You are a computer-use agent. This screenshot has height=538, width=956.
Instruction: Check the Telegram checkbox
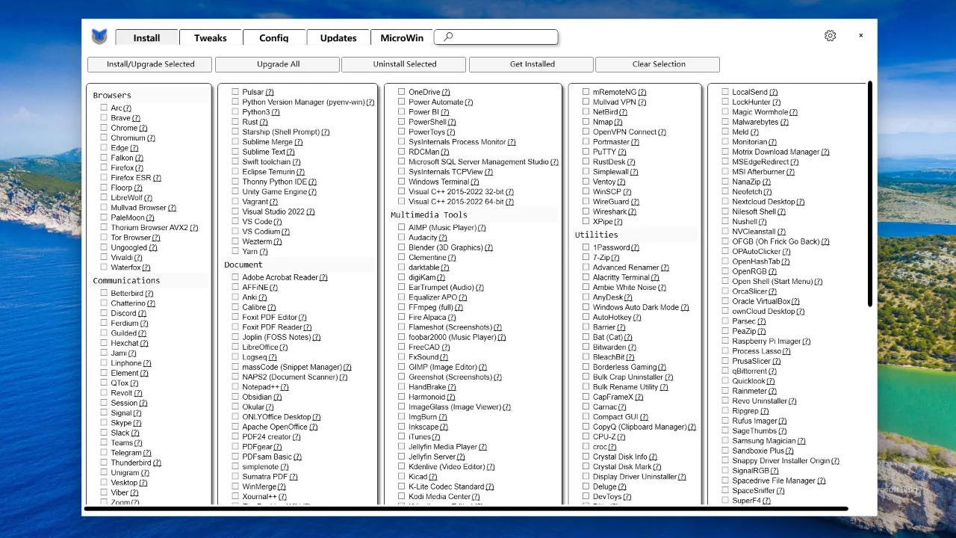coord(105,453)
